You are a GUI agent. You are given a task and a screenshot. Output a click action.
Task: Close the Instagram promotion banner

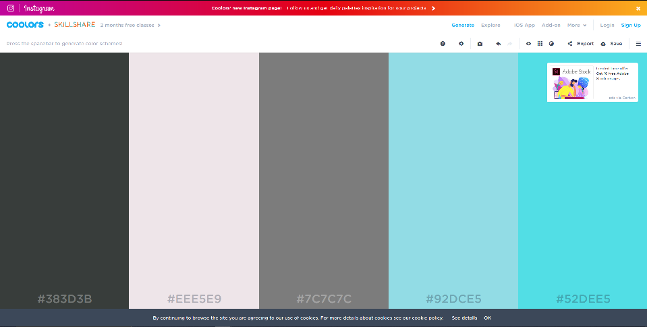click(638, 8)
